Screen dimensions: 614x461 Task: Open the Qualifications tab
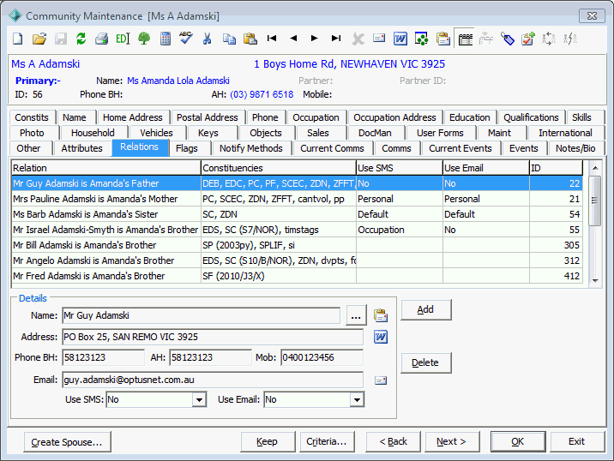pos(531,117)
